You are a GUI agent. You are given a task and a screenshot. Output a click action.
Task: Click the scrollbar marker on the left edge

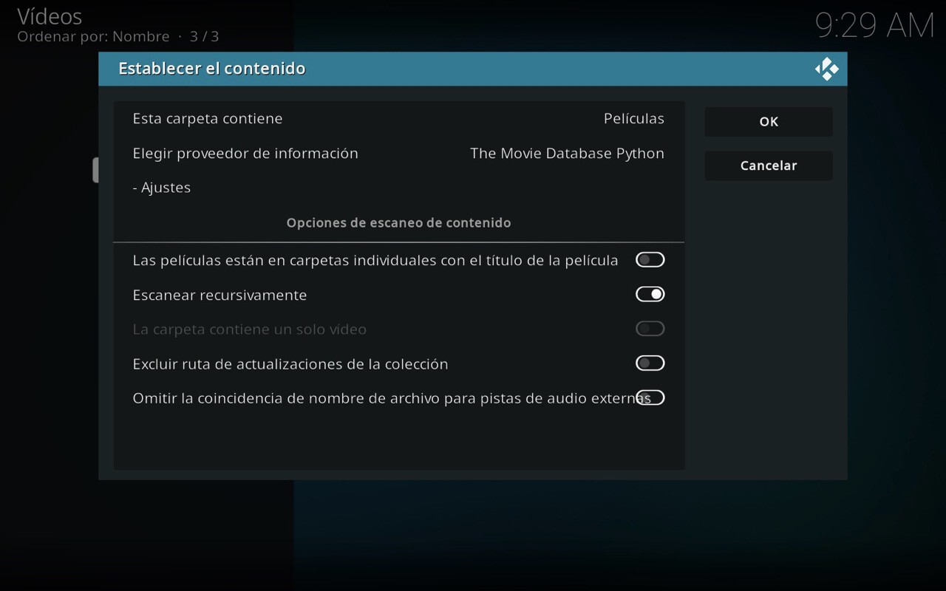click(x=97, y=169)
